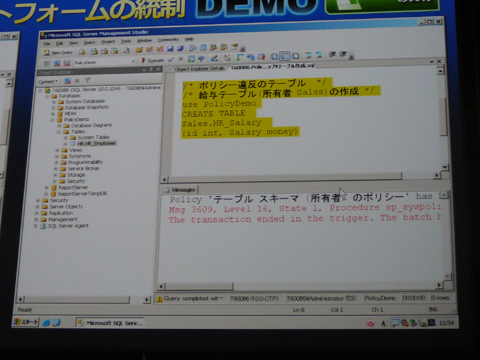Click the Change Connection icon beside database list
Screen dimensions: 480x360
(x=67, y=63)
